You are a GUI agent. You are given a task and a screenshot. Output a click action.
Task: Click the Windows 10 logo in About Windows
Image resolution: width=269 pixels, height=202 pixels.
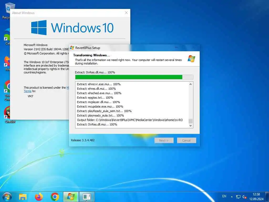click(72, 27)
